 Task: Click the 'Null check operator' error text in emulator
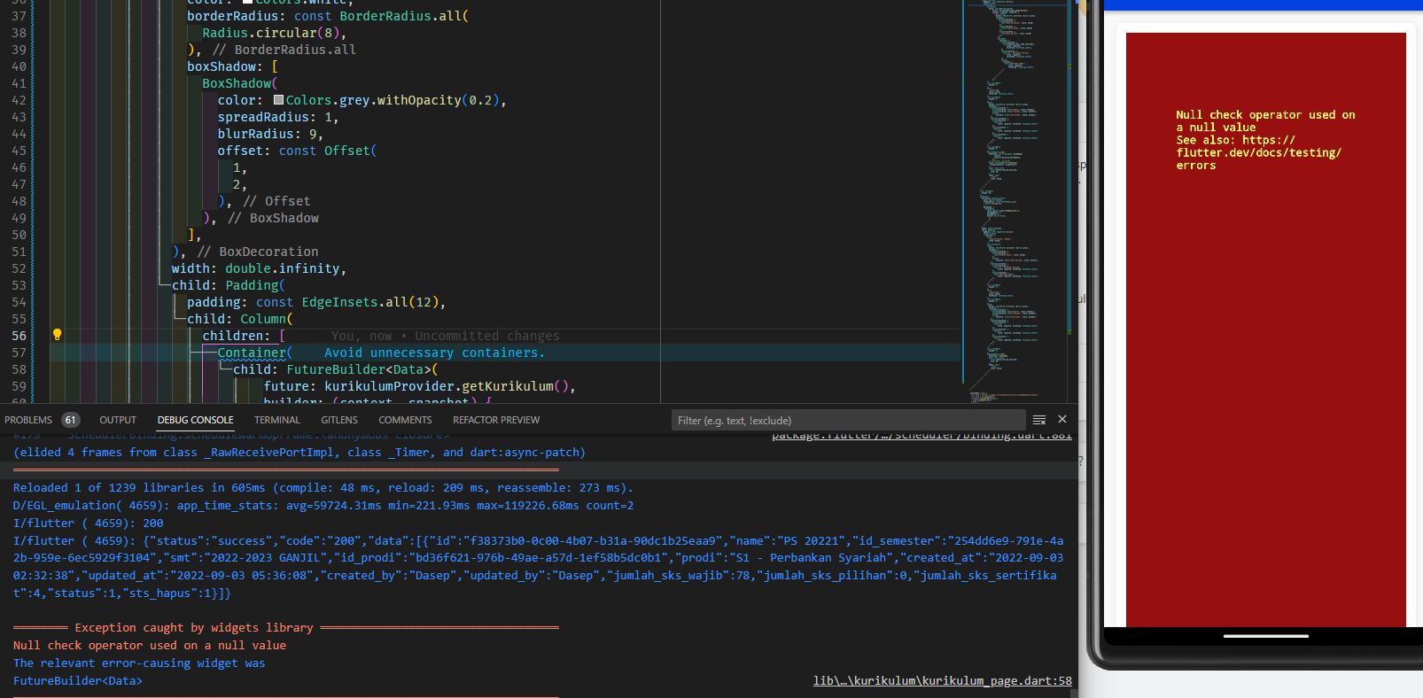tap(1265, 140)
